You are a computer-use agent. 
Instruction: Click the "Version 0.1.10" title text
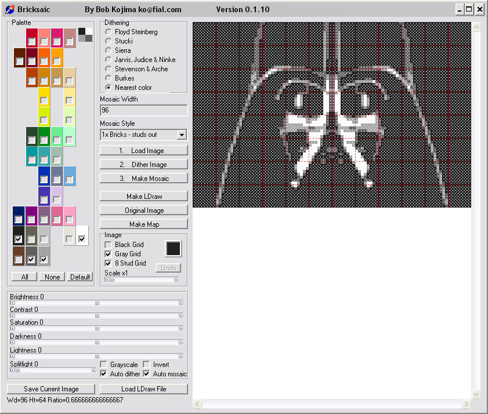coord(243,10)
